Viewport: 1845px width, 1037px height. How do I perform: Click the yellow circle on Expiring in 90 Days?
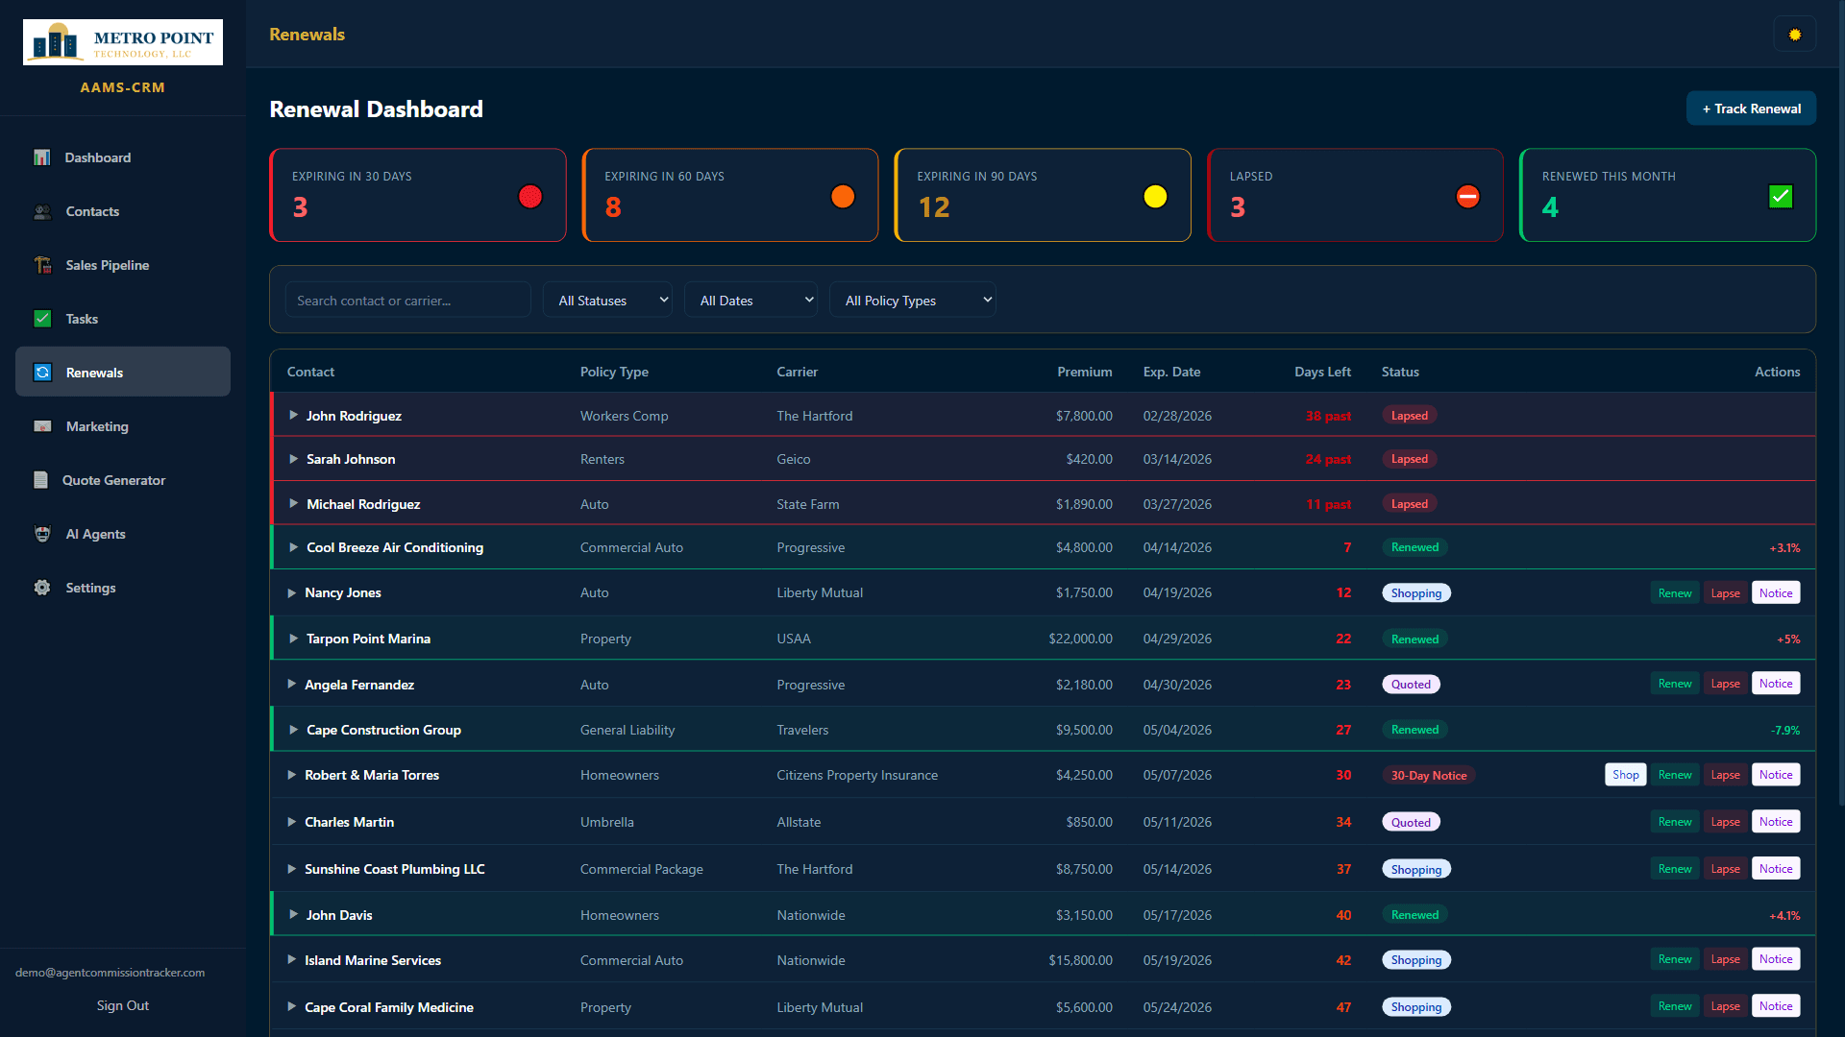coord(1155,196)
